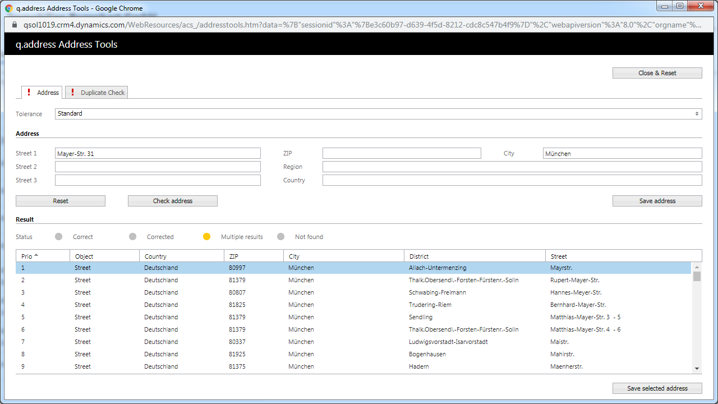Image resolution: width=718 pixels, height=404 pixels.
Task: Focus the City input field containing München
Action: point(623,153)
